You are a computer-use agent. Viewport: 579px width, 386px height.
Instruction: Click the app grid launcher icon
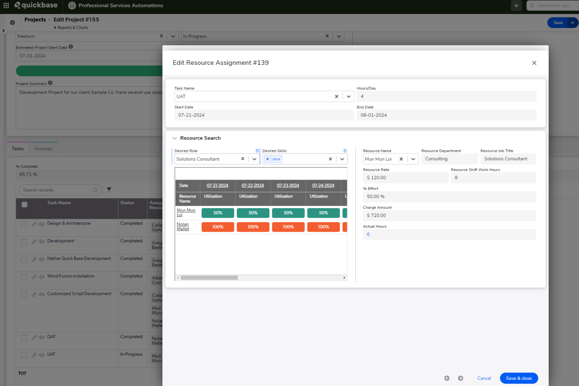pyautogui.click(x=6, y=6)
